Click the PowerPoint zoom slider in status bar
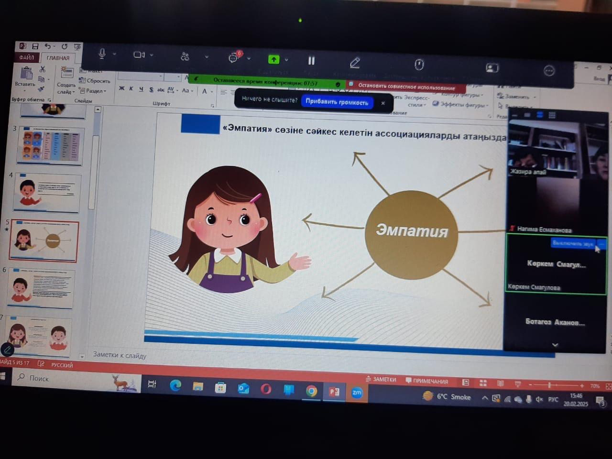612x459 pixels. pos(550,385)
